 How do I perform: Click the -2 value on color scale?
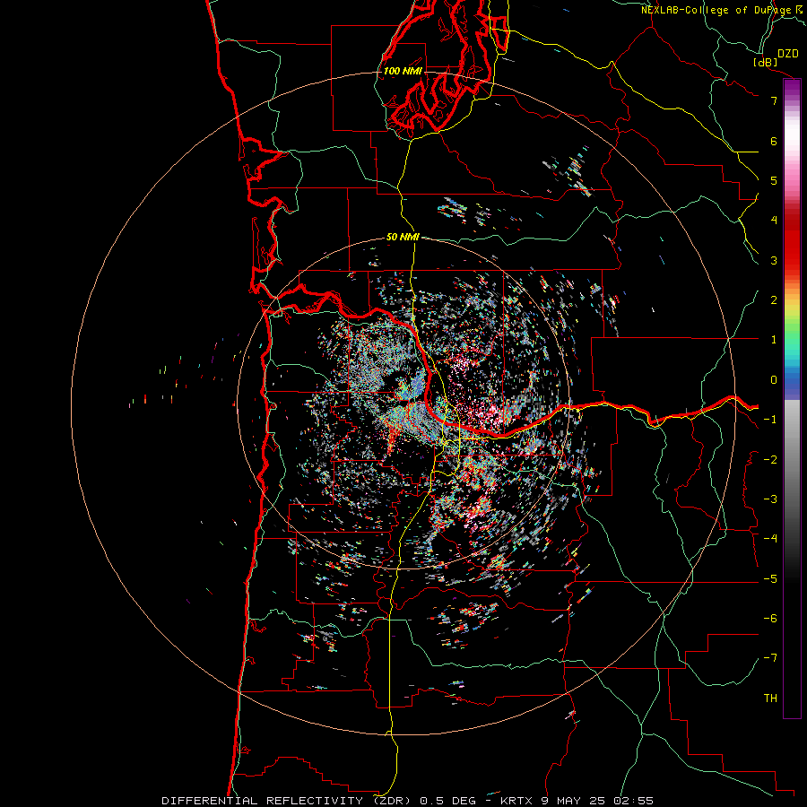[770, 460]
